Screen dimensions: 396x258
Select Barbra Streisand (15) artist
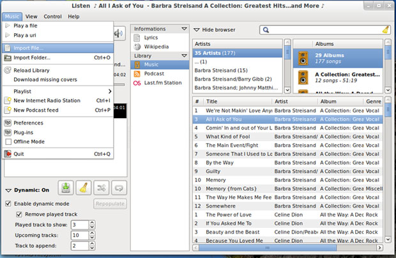pos(238,70)
